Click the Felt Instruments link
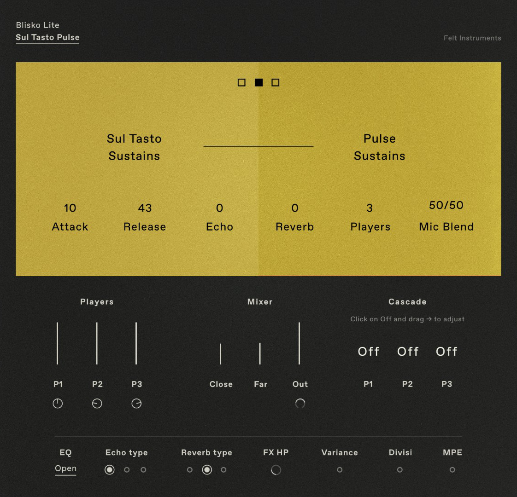The width and height of the screenshot is (517, 497). [472, 38]
